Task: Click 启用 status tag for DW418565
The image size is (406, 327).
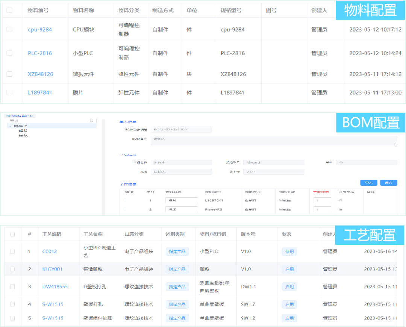Action: (289, 287)
